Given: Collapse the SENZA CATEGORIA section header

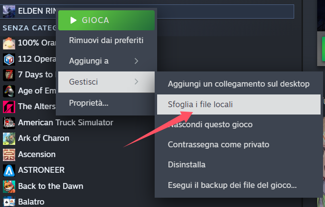Looking at the screenshot, I should [29, 28].
